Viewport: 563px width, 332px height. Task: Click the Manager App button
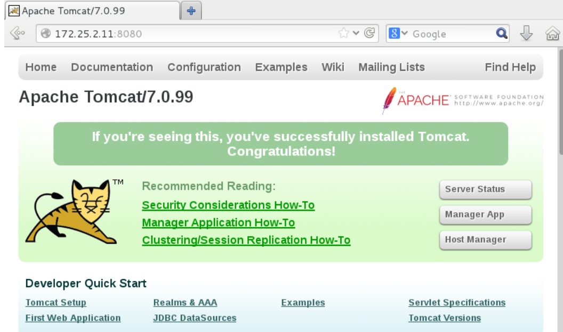[486, 214]
